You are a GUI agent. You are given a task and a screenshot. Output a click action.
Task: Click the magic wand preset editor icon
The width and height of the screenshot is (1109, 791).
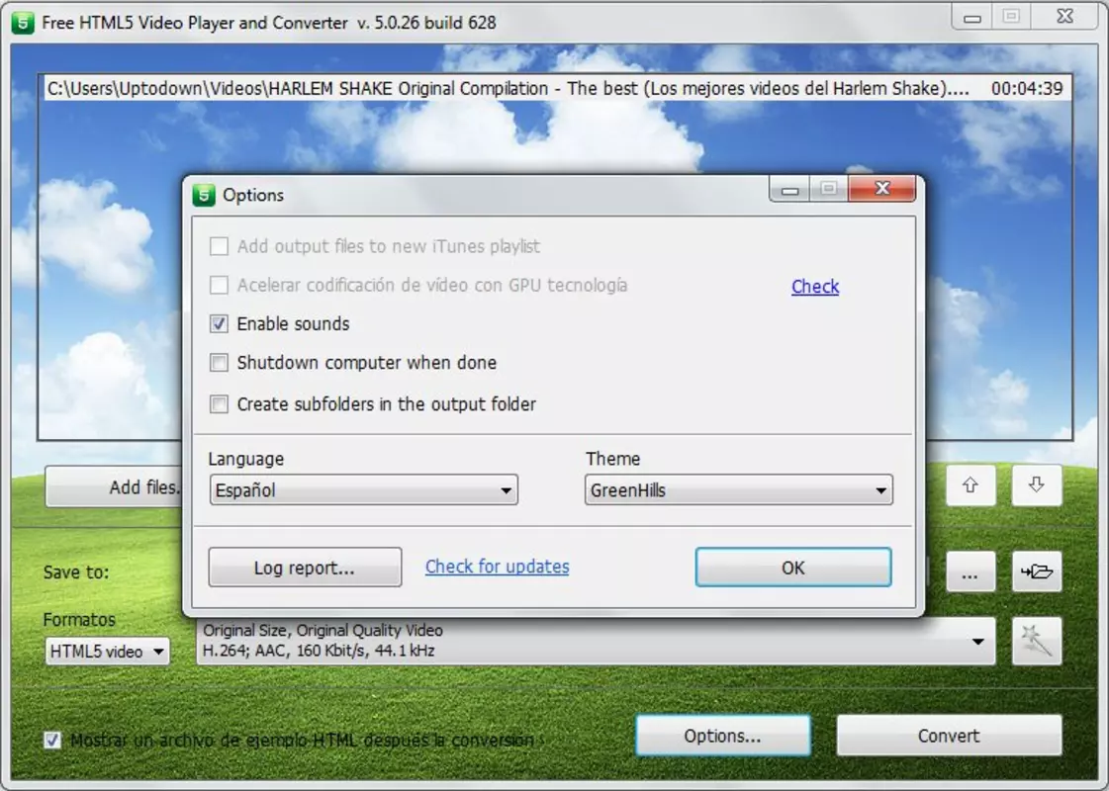pyautogui.click(x=1036, y=641)
